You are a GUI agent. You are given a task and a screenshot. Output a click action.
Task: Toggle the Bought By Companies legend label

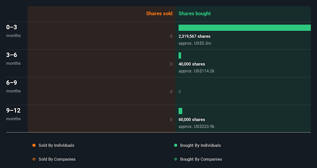[201, 159]
